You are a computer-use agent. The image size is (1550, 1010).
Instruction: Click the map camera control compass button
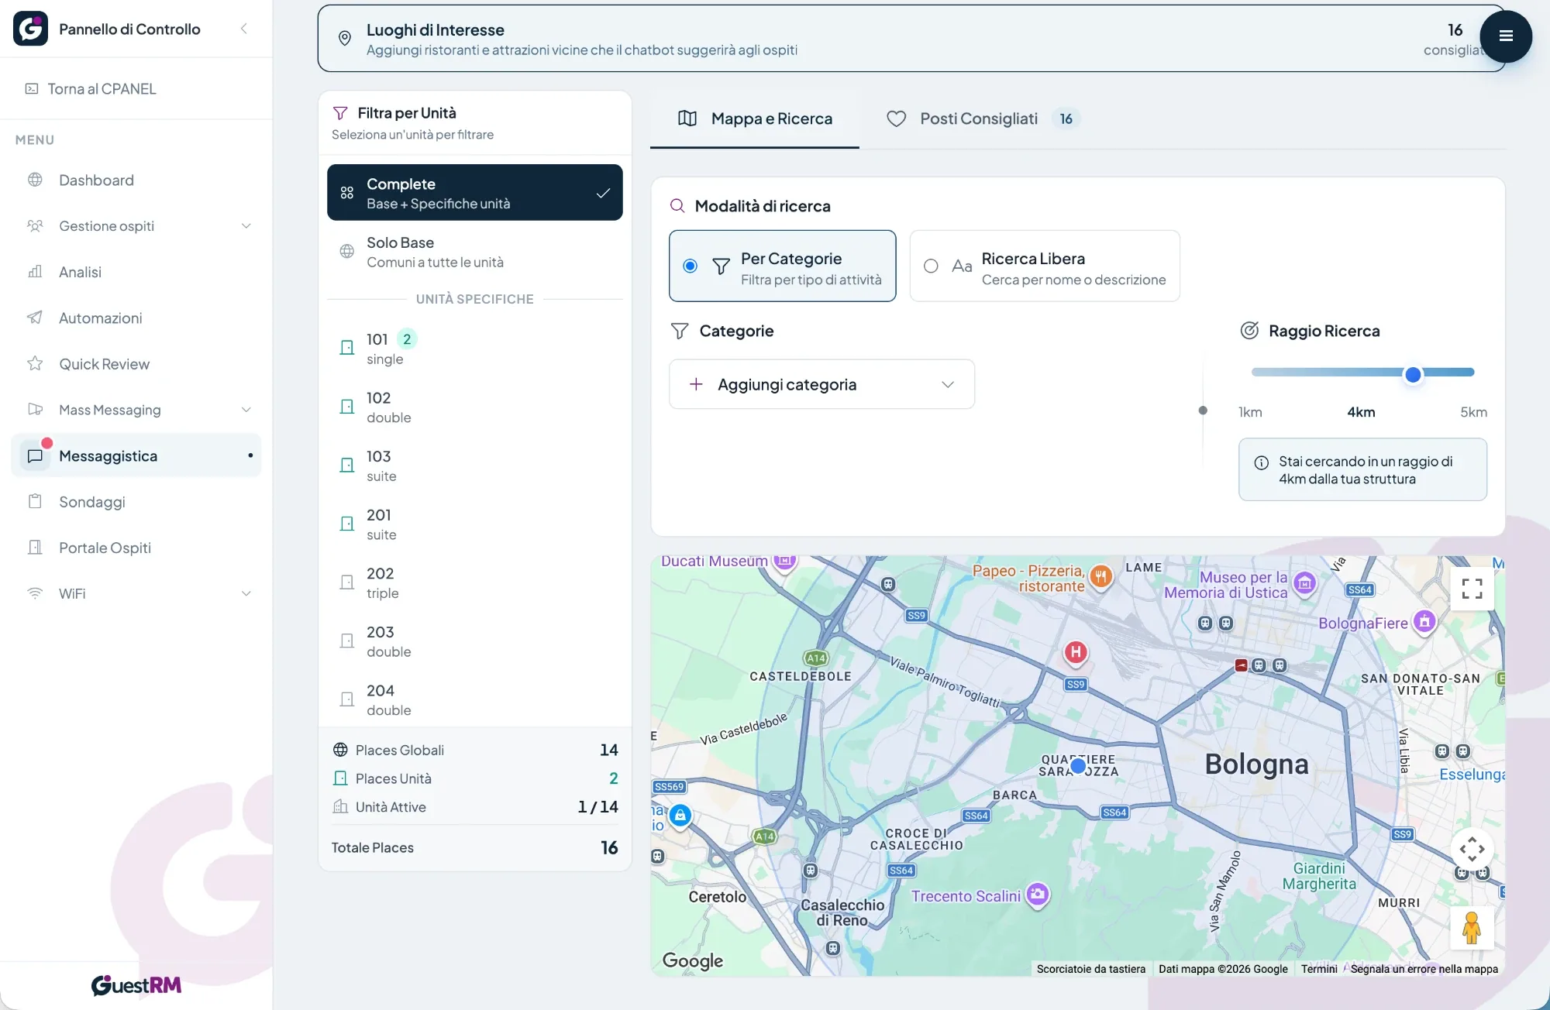click(1472, 849)
